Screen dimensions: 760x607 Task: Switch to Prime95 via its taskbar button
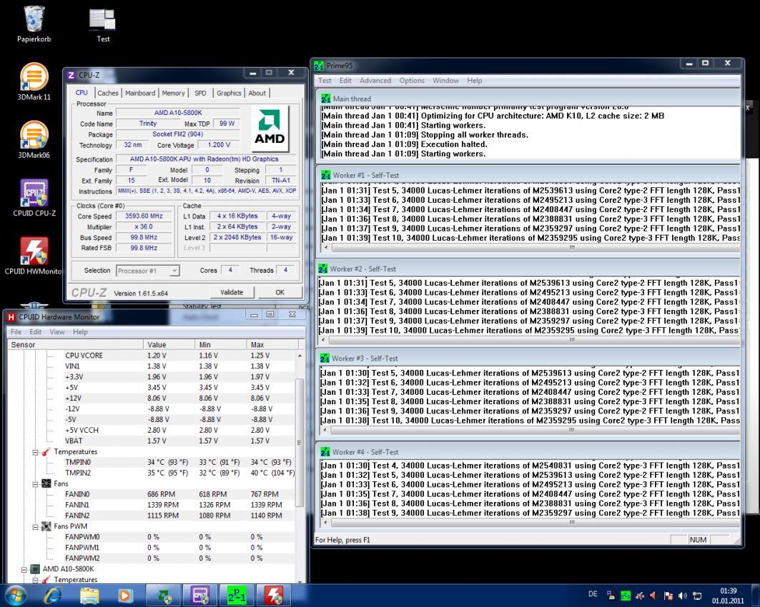(237, 595)
